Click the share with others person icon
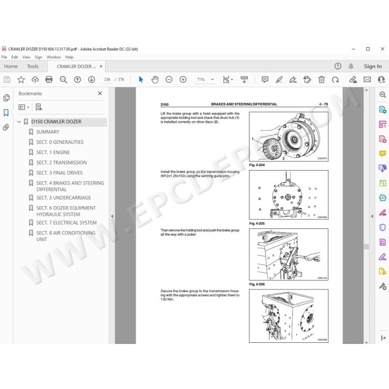The image size is (389, 389). (381, 79)
